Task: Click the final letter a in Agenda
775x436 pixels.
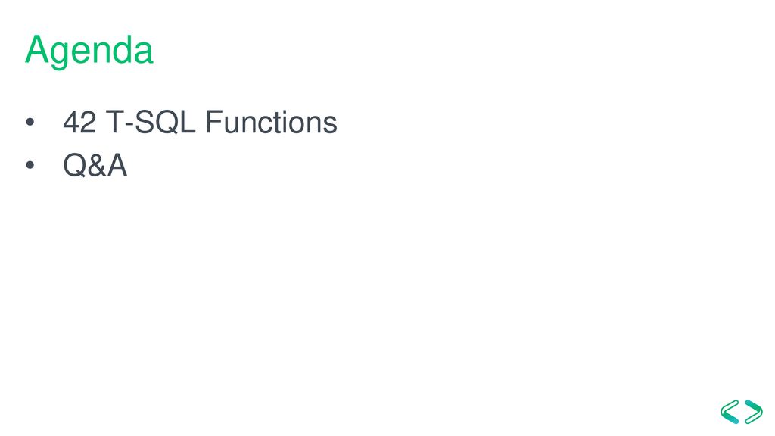Action: (143, 53)
